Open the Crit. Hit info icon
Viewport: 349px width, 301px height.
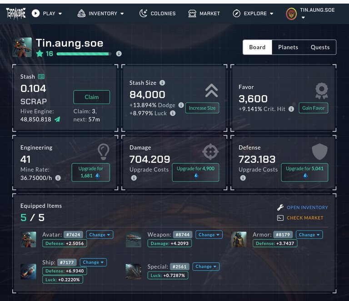(x=291, y=109)
